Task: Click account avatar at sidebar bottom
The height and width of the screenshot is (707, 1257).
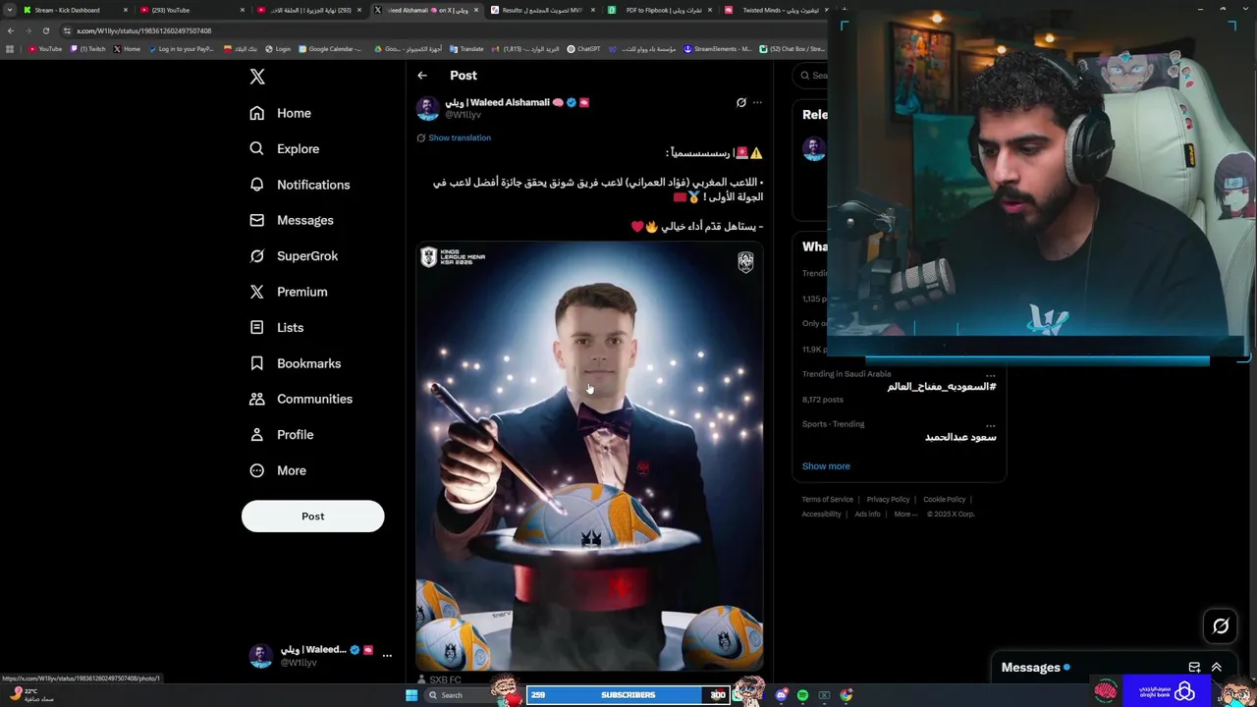Action: [x=260, y=656]
